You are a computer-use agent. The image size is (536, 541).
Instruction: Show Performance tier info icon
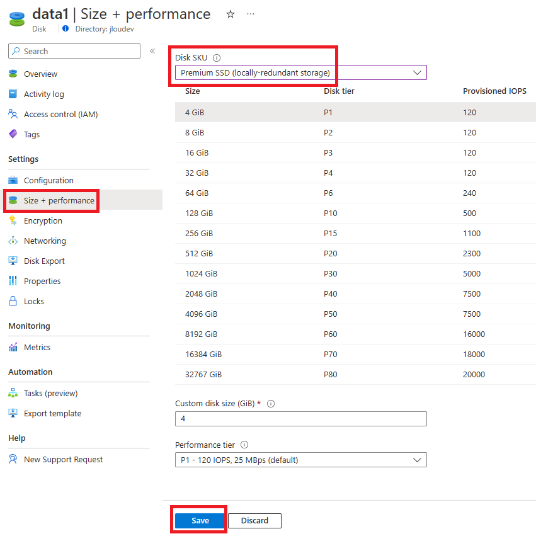point(244,445)
